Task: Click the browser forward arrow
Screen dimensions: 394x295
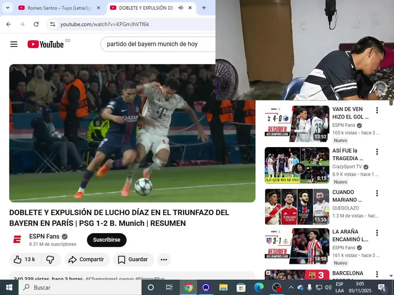Action: click(22, 24)
